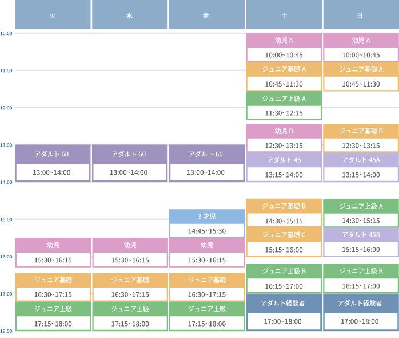399x338 pixels.
Task: Click Tuesday's 幼児 15:30~16:15 time slot
Action: (x=53, y=260)
